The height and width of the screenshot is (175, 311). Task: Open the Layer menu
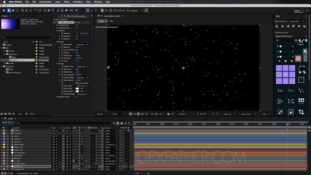point(58,2)
